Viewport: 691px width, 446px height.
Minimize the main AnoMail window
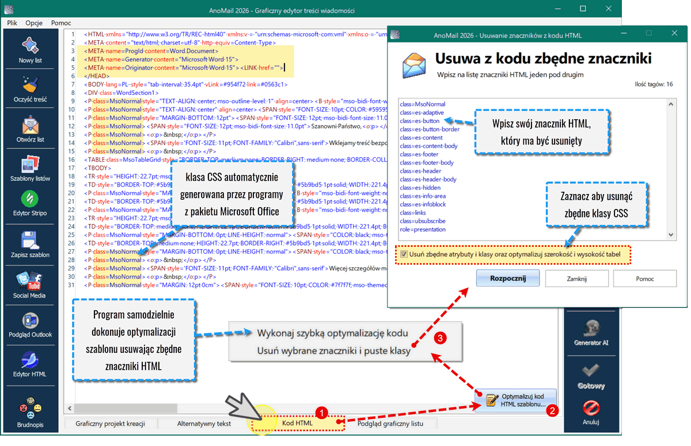[556, 10]
